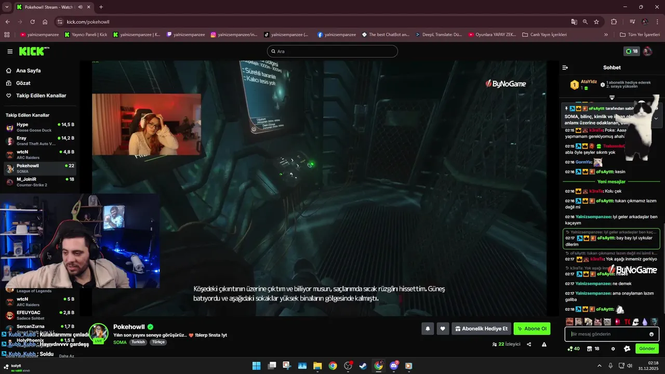Mute the Pokehowll Stream tab audio
The image size is (665, 374).
[80, 7]
